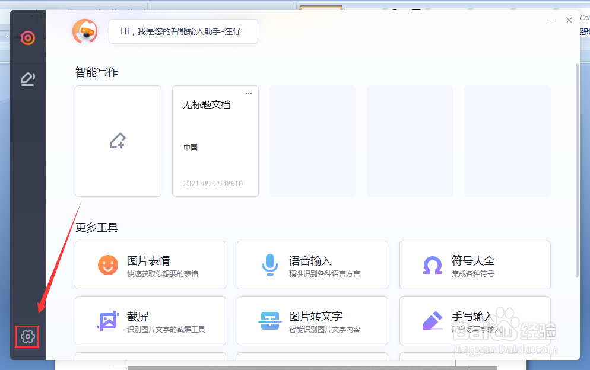
Task: Click the orange smiley emoji icon
Action: pyautogui.click(x=108, y=265)
